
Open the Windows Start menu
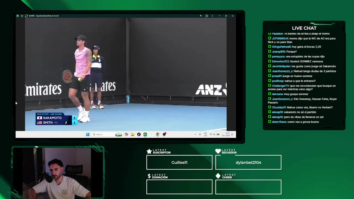coord(88,134)
